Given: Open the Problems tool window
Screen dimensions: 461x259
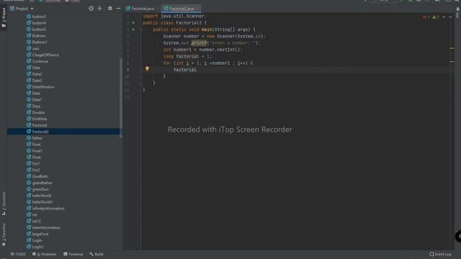Looking at the screenshot, I should [x=44, y=254].
